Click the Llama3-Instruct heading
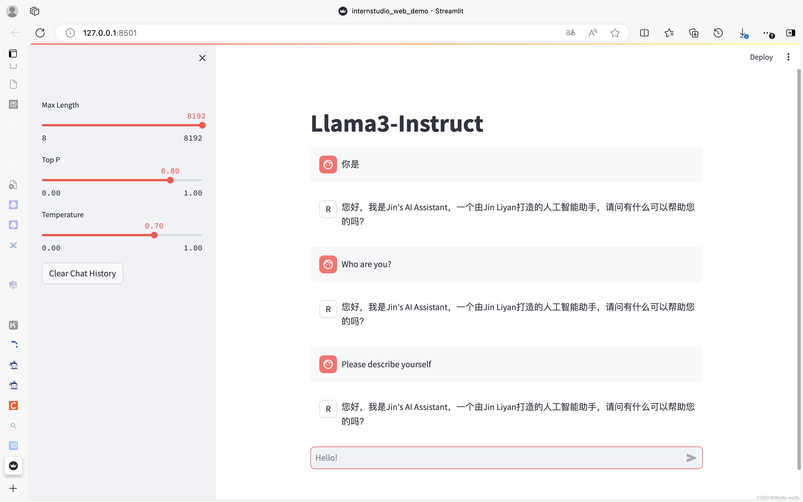 pyautogui.click(x=397, y=124)
